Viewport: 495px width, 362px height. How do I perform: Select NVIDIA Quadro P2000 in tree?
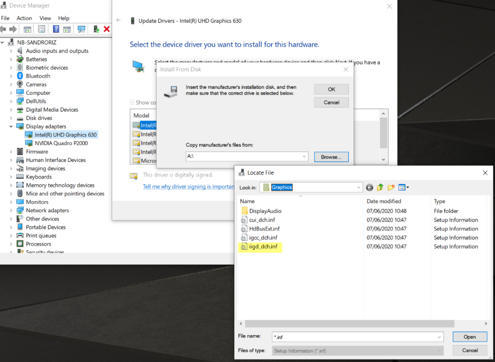pos(61,143)
